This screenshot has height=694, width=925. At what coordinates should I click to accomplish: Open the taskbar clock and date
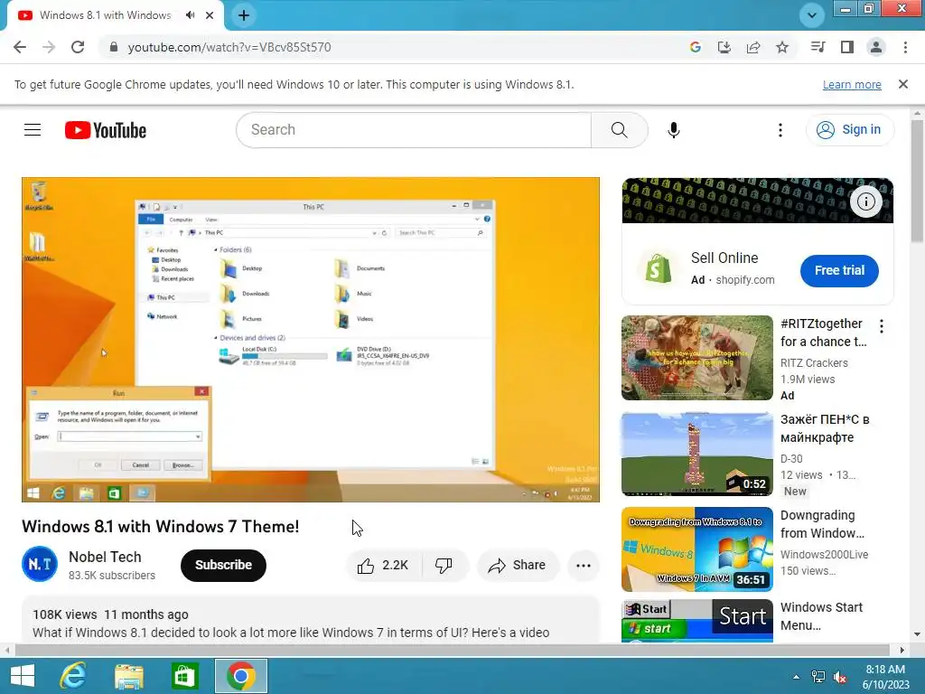(885, 677)
